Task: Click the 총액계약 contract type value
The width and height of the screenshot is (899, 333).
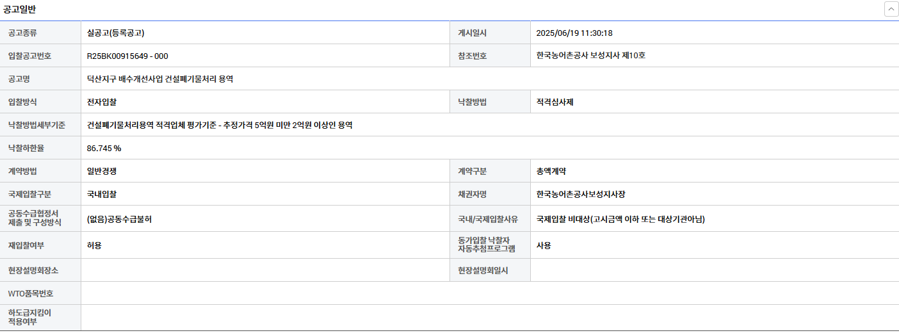Action: click(551, 171)
